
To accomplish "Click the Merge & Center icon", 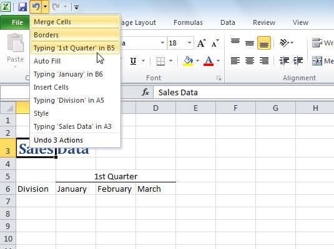I will click(x=317, y=61).
